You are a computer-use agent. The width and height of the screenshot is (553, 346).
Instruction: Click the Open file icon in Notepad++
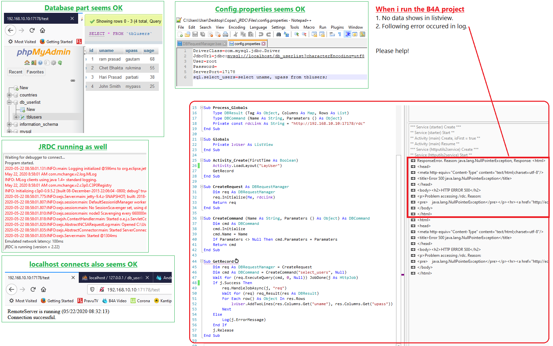coord(188,34)
